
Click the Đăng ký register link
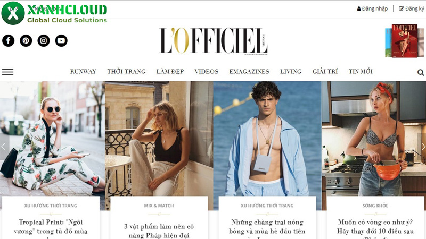411,8
